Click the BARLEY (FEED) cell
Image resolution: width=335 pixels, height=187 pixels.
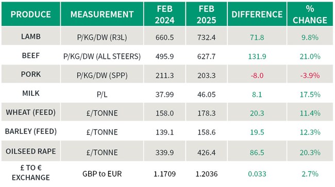coord(31,131)
